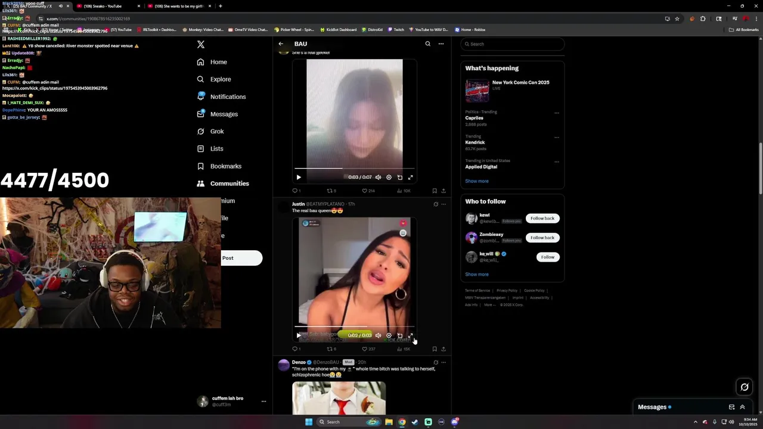763x429 pixels.
Task: Repost the post with 5 reposts
Action: [331, 191]
